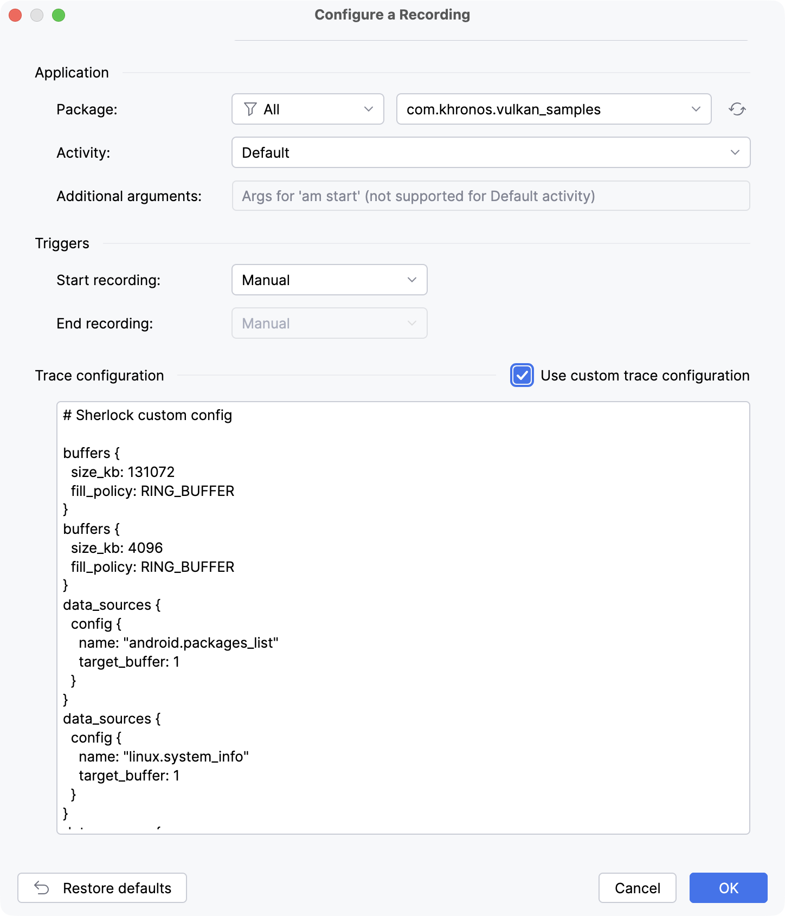Screen dimensions: 785x916
Task: Click the refresh packages icon
Action: (737, 109)
